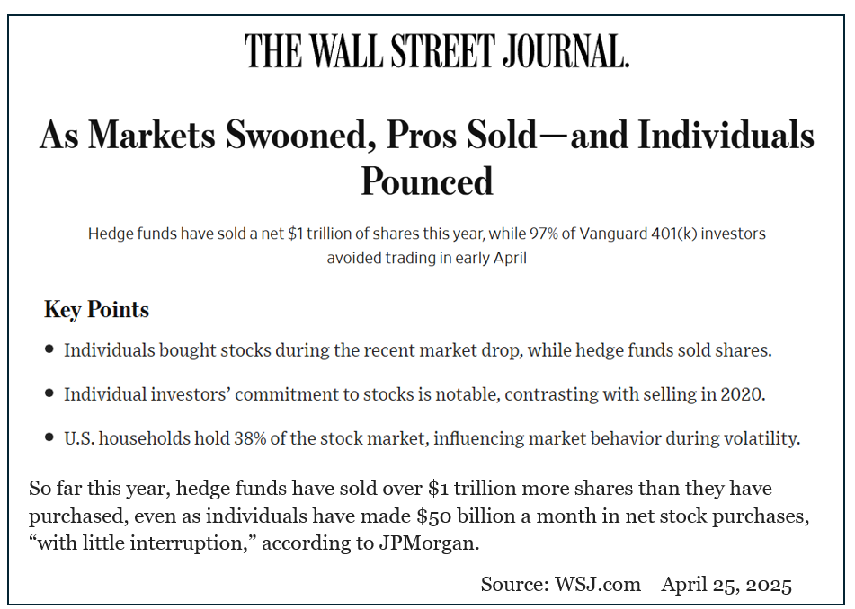Screen dimensions: 855x609
Task: Click the third Key Points bullet dot
Action: pyautogui.click(x=49, y=437)
